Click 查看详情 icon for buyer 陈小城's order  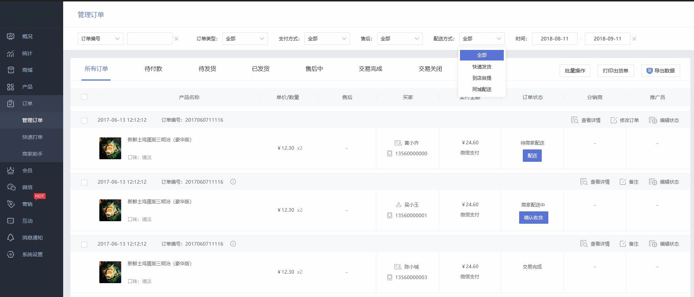pos(584,244)
